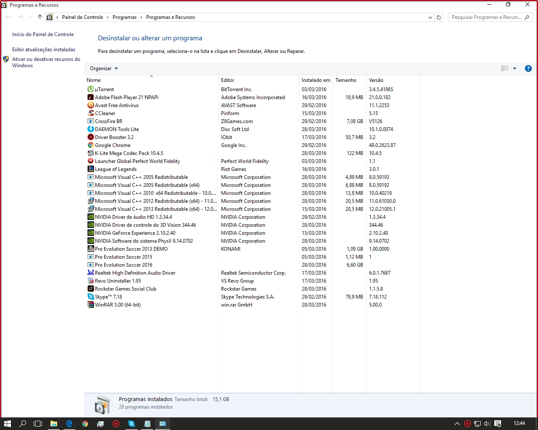This screenshot has height=430, width=538.
Task: Click the volume icon in system tray
Action: tap(487, 424)
